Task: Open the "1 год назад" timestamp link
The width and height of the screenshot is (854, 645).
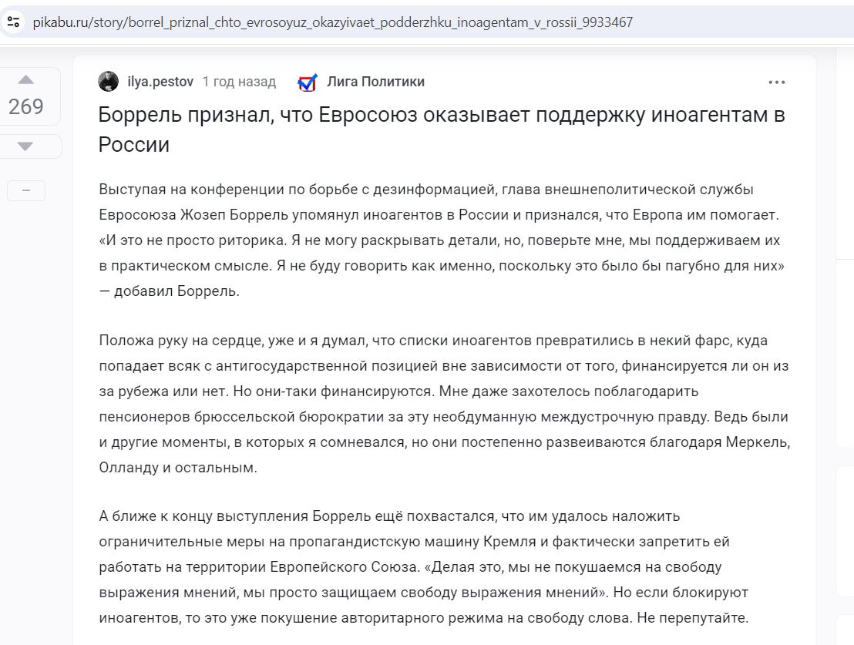Action: coord(239,82)
